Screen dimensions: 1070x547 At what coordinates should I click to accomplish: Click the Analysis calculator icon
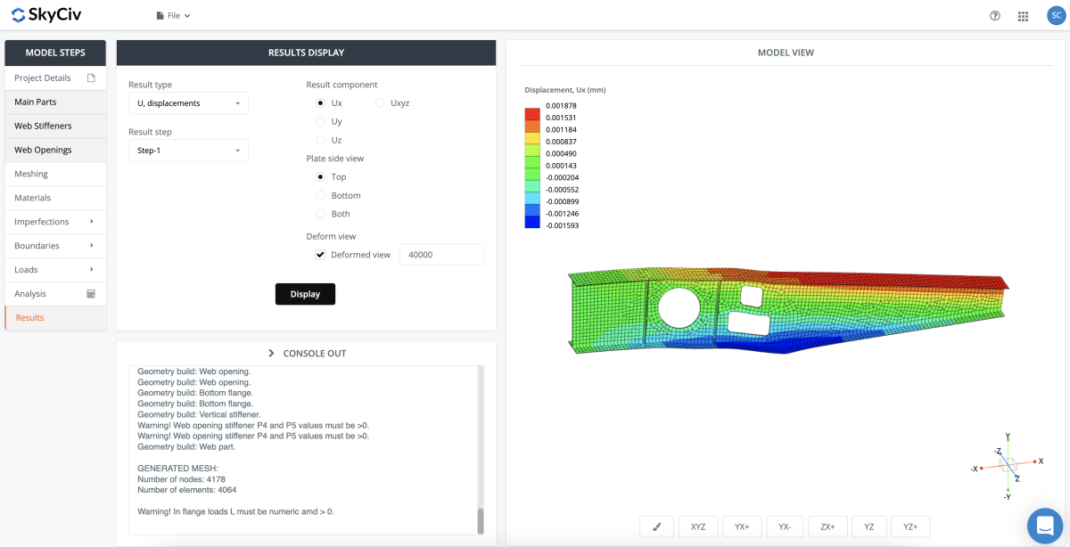91,294
